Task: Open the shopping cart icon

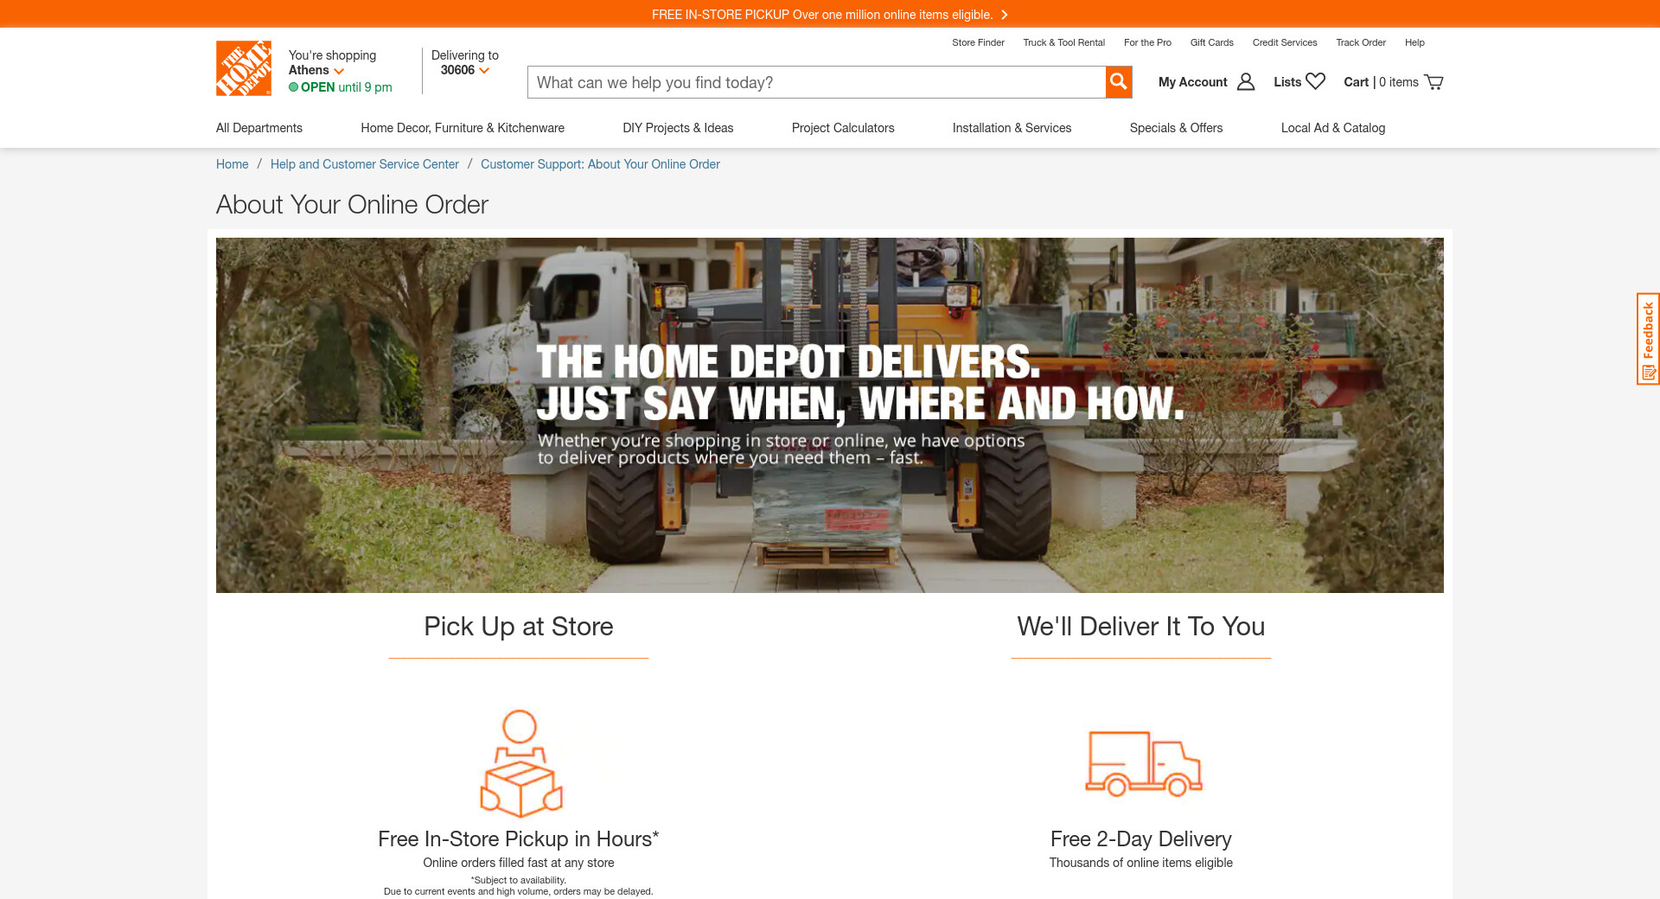Action: pos(1433,82)
